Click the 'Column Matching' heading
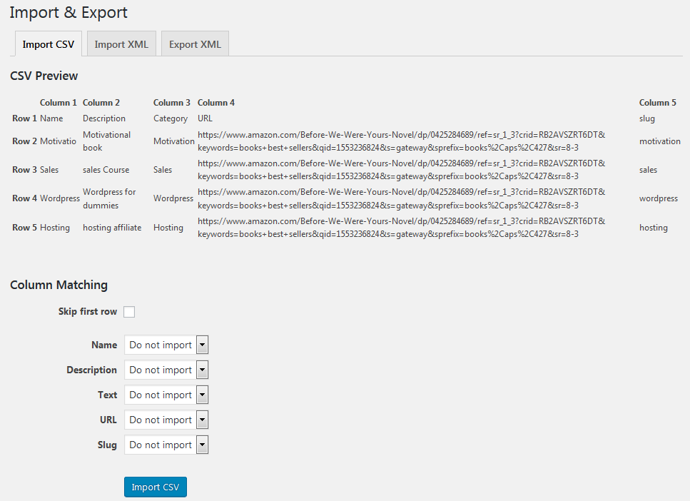Viewport: 690px width, 501px height. point(59,285)
